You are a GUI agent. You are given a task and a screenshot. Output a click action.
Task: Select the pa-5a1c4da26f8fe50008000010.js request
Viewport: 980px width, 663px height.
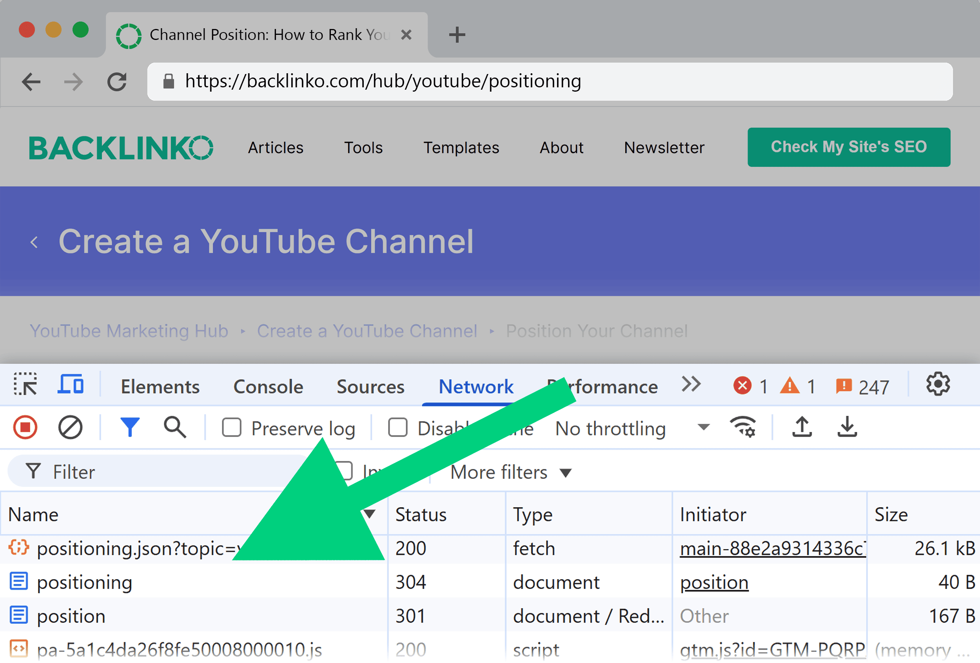tap(490, 650)
